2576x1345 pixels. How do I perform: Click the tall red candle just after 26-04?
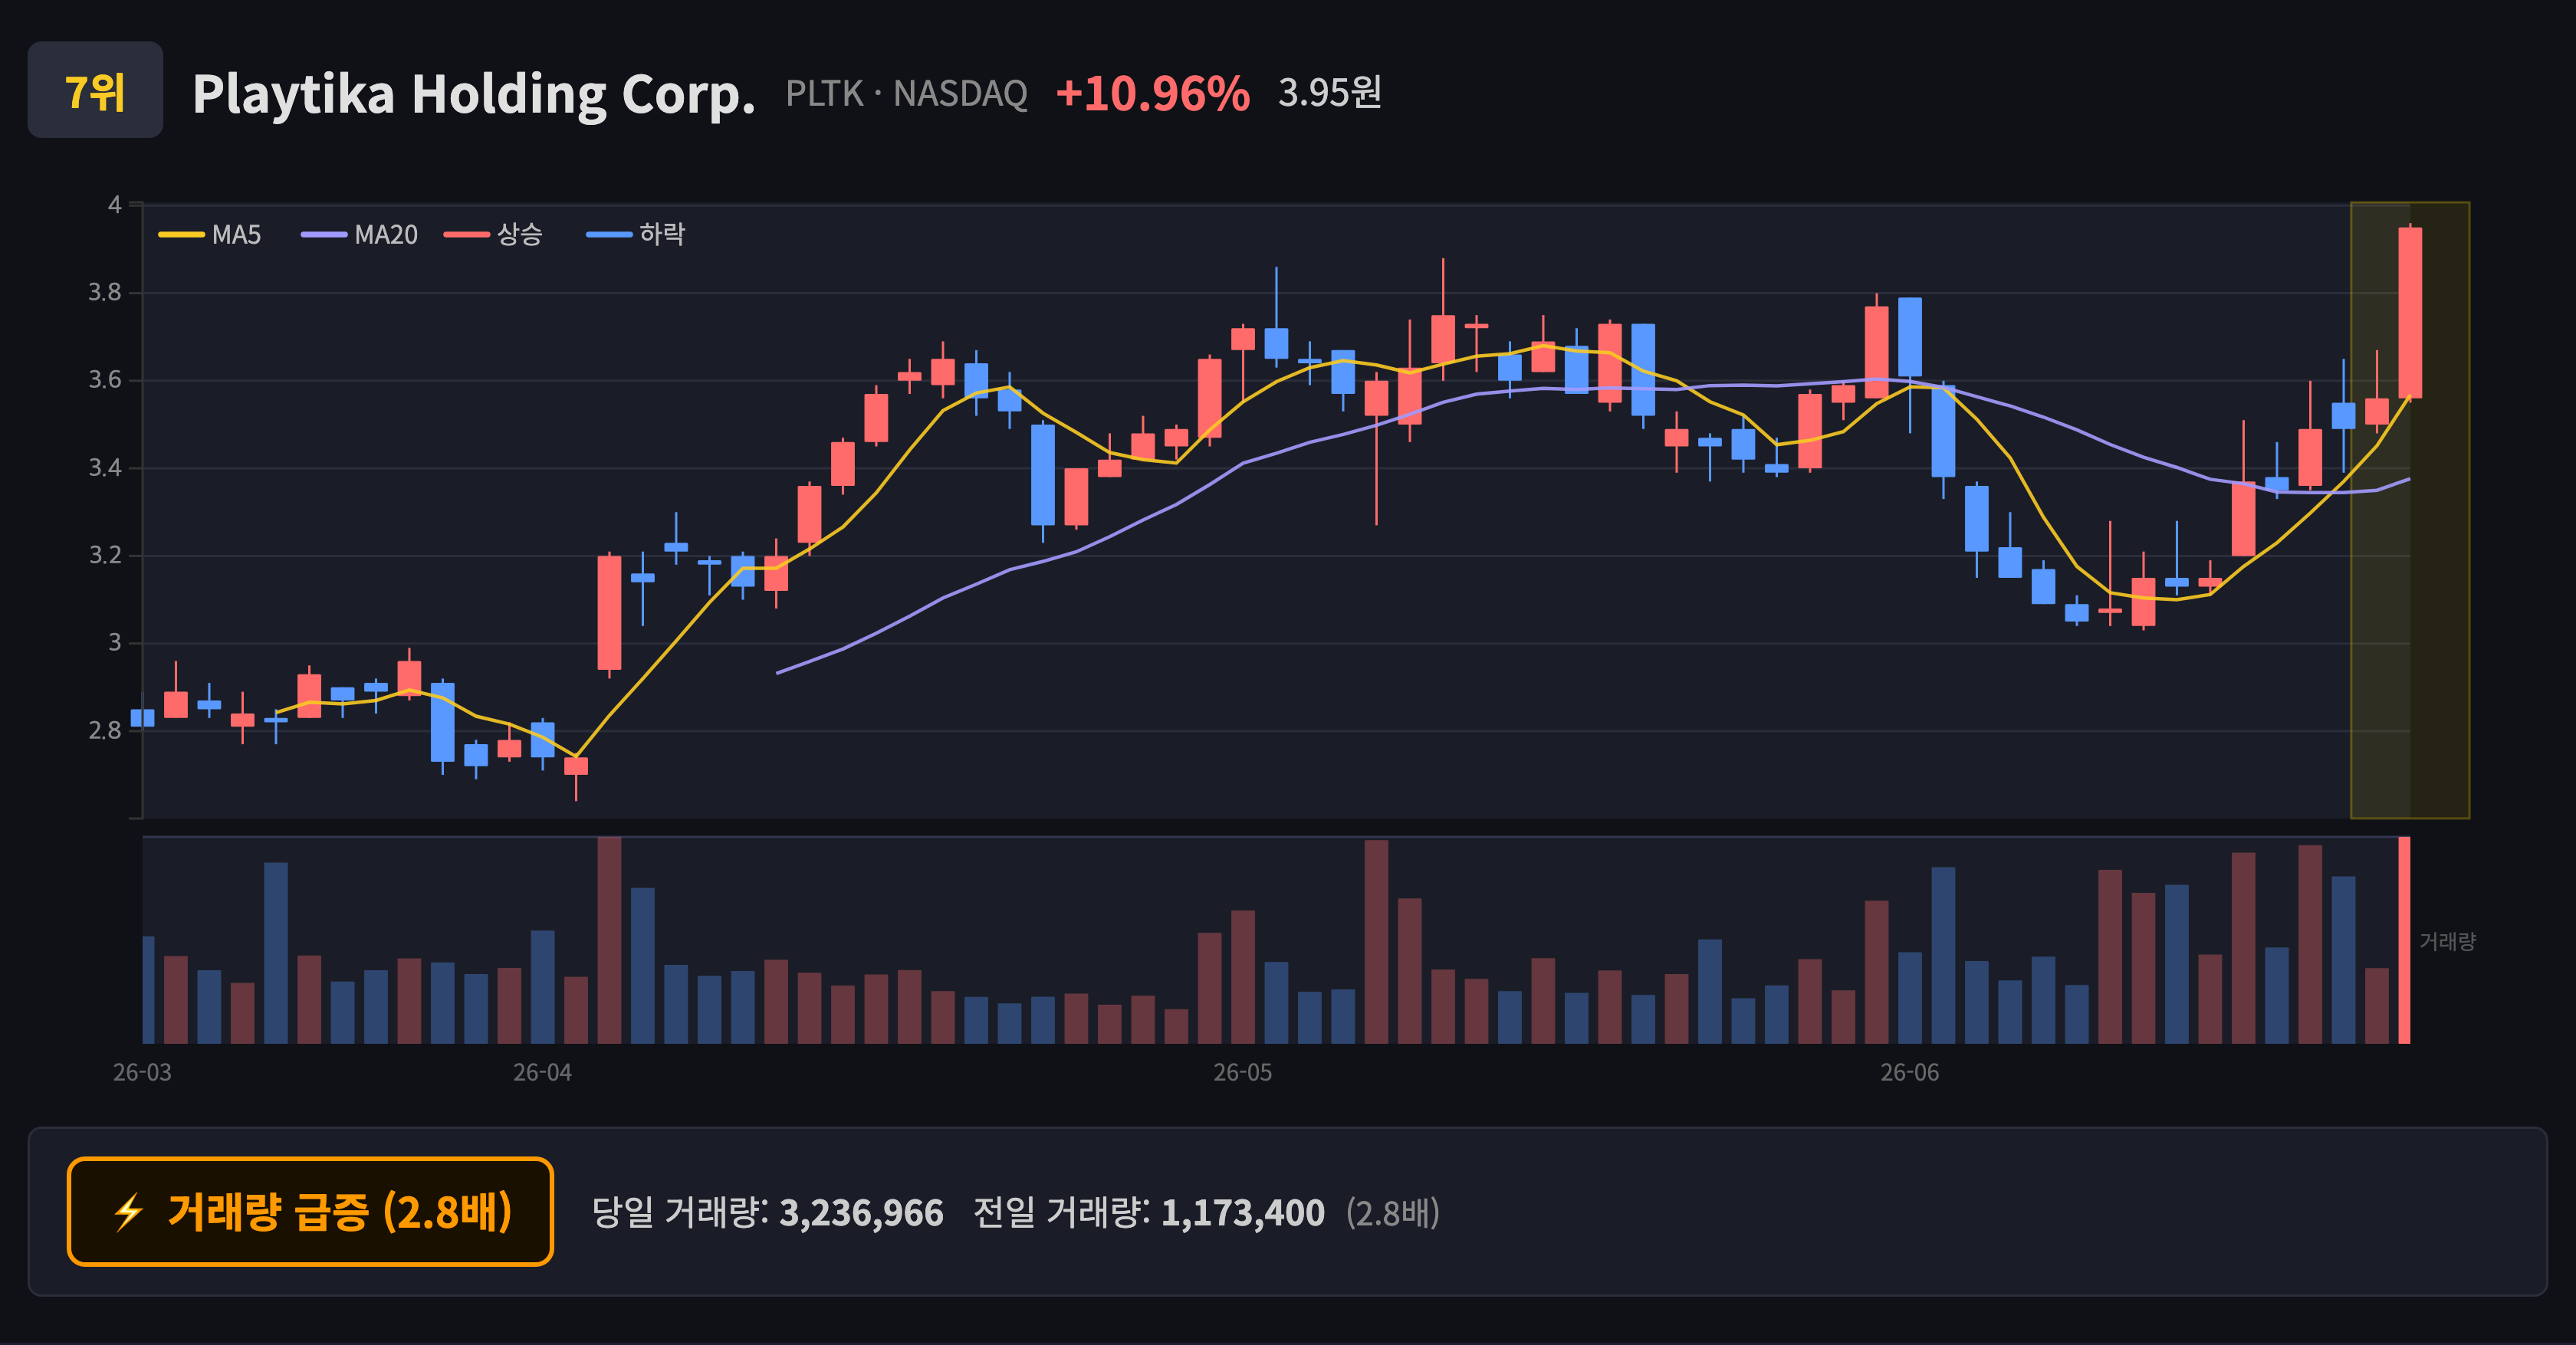click(x=609, y=612)
